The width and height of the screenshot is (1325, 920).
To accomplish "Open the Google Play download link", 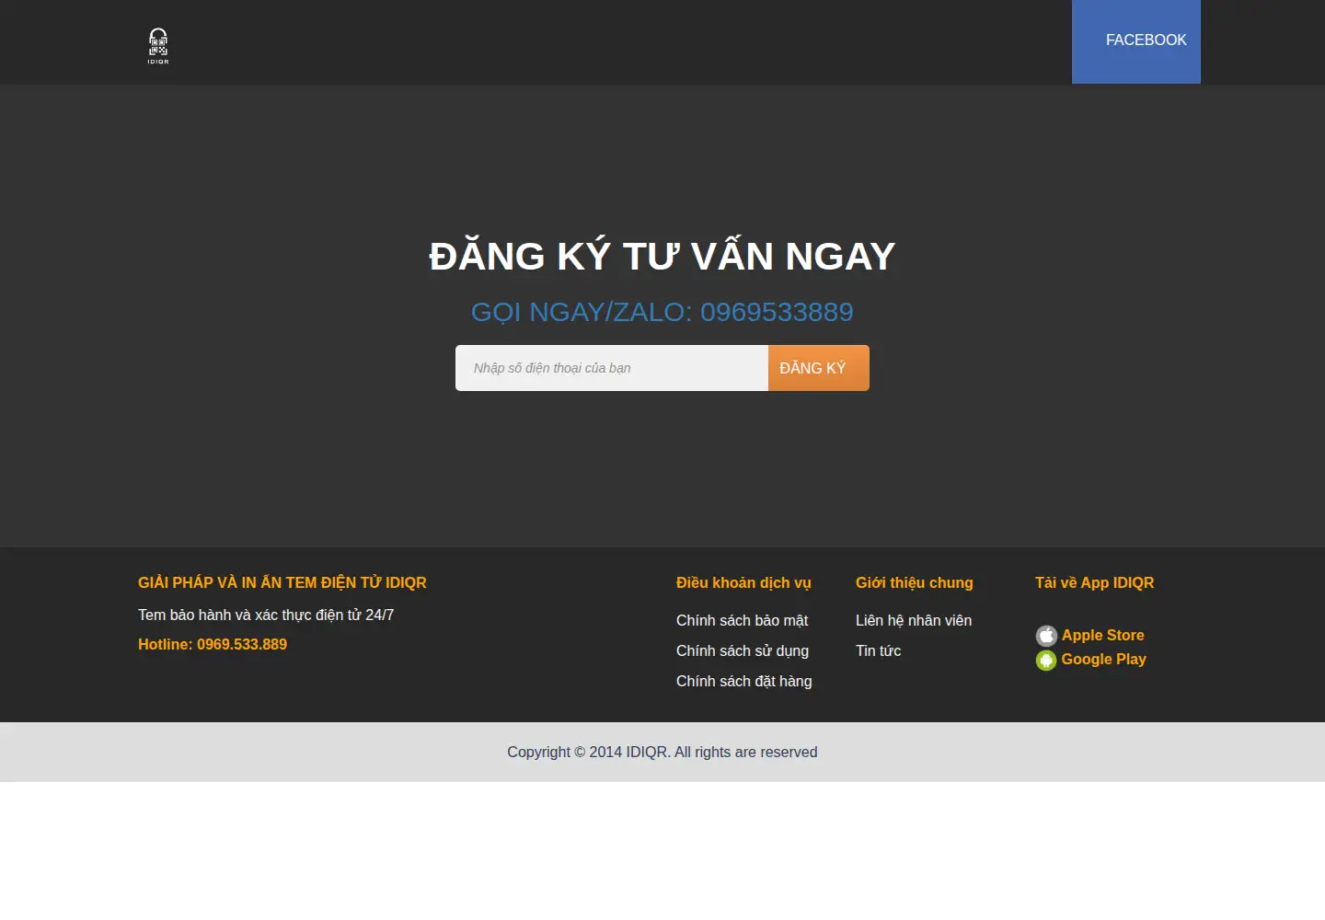I will click(1103, 659).
